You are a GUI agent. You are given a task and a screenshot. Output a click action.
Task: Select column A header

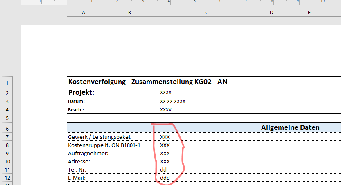(84, 13)
